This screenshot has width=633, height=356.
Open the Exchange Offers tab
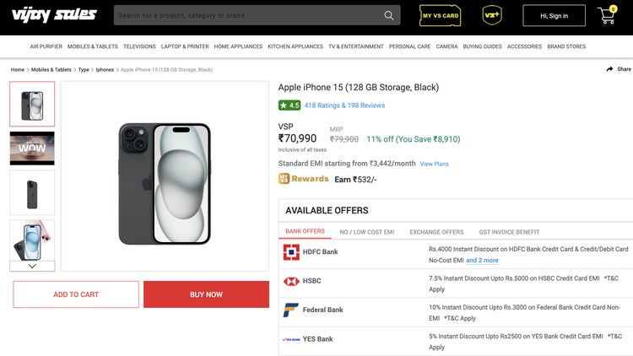[x=436, y=232]
